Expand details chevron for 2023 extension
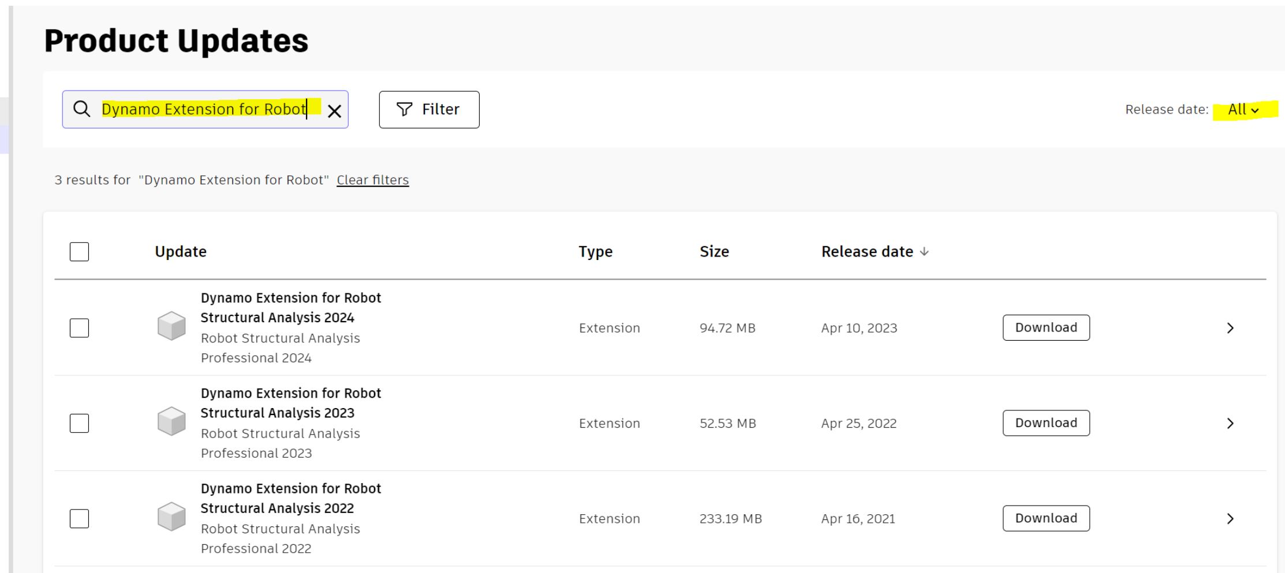This screenshot has height=573, width=1285. click(1230, 424)
